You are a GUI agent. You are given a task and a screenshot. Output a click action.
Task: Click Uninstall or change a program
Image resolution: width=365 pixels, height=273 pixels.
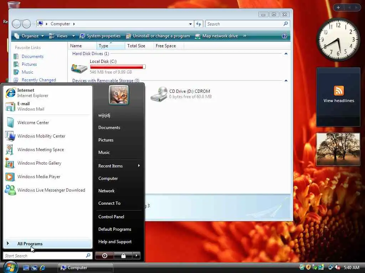[158, 36]
